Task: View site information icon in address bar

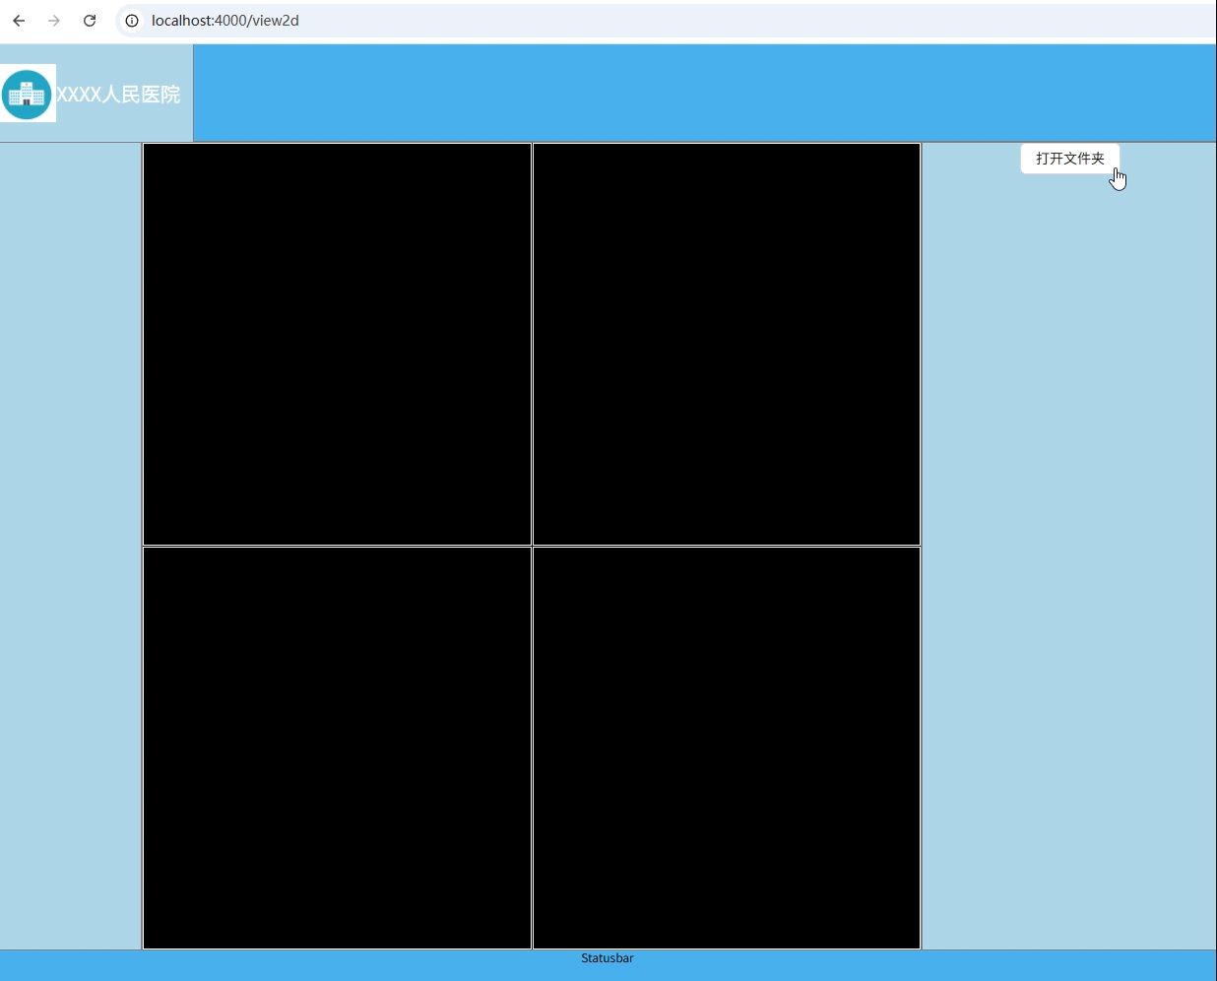Action: point(132,21)
